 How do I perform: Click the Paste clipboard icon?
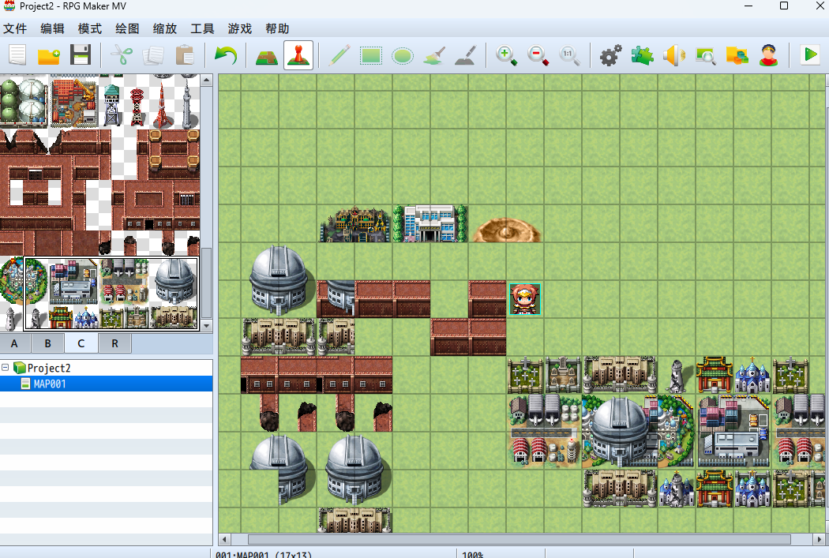click(185, 55)
